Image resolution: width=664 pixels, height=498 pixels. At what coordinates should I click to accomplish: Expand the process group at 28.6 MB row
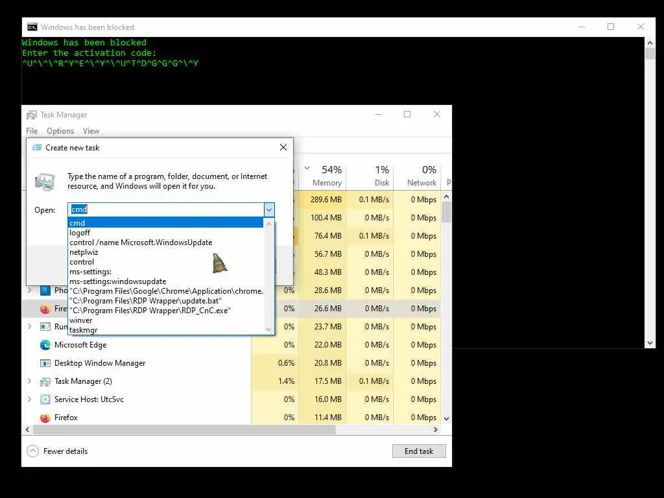point(29,290)
